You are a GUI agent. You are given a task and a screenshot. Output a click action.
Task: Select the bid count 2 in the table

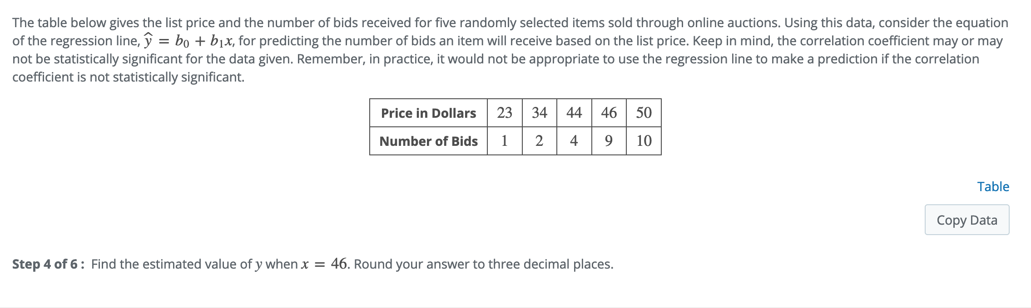(x=539, y=141)
